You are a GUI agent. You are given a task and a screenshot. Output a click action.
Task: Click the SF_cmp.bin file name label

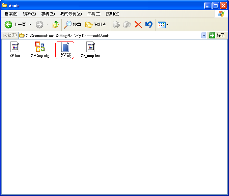click(91, 56)
